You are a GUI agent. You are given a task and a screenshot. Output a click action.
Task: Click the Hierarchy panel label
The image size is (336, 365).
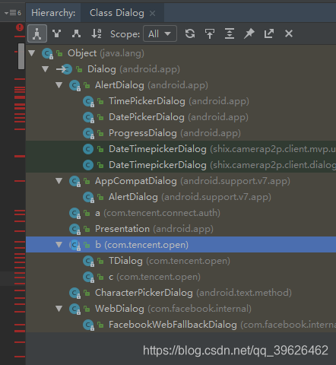click(53, 13)
